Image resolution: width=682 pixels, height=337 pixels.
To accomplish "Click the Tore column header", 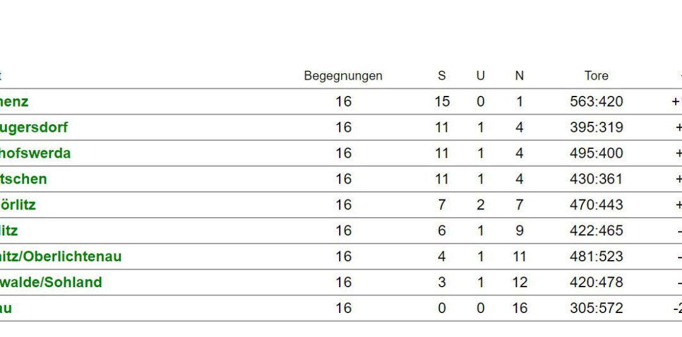I will 596,76.
